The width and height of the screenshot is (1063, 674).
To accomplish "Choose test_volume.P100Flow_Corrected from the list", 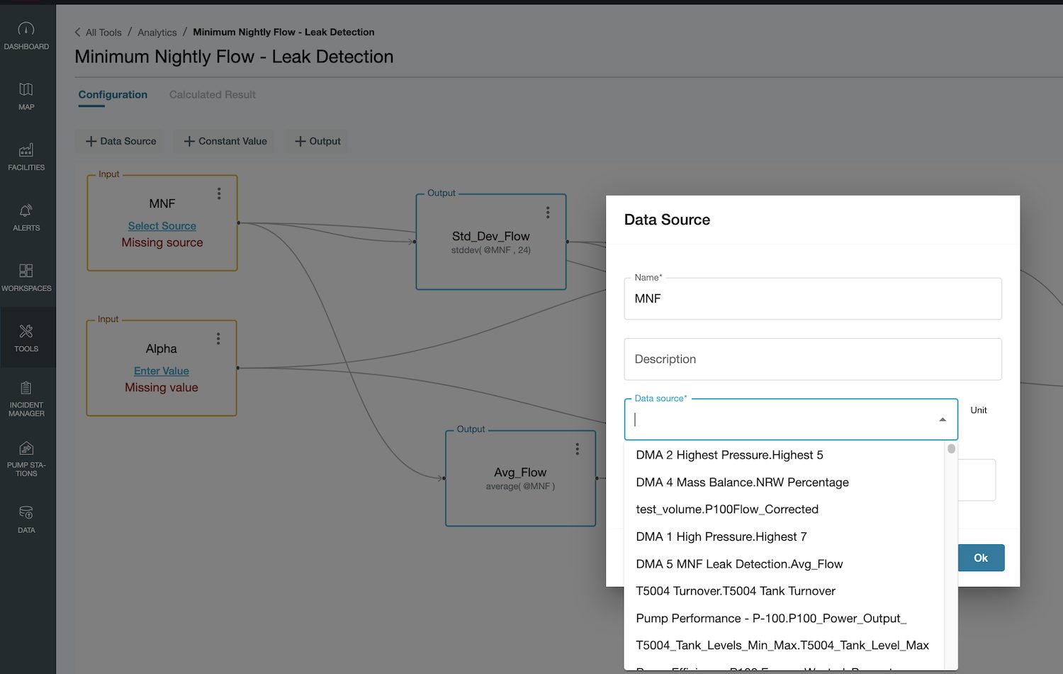I will (727, 509).
